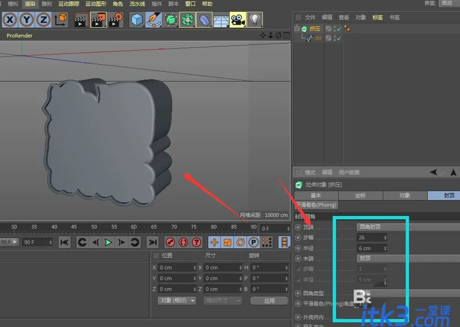Screen dimensions: 460x327
Task: Click the viewport zoom camera icon
Action: coord(270,36)
